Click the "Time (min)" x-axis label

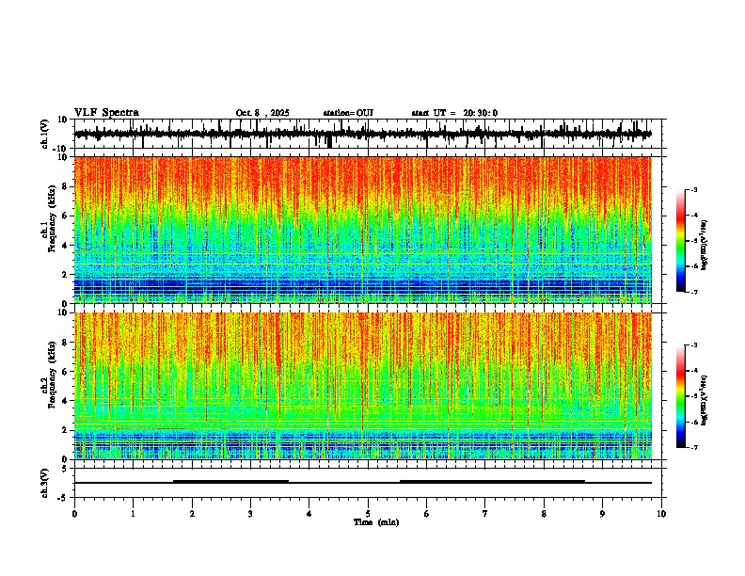click(x=376, y=522)
